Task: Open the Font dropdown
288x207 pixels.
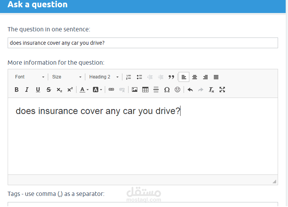Action: [x=30, y=77]
